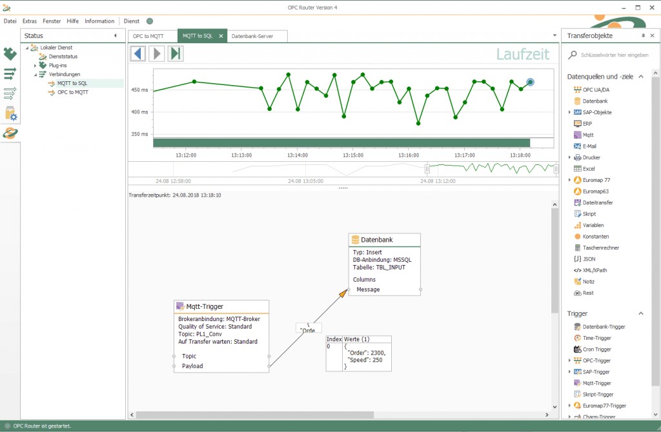Click the JSON transfer object icon
Image resolution: width=661 pixels, height=432 pixels.
coord(578,259)
